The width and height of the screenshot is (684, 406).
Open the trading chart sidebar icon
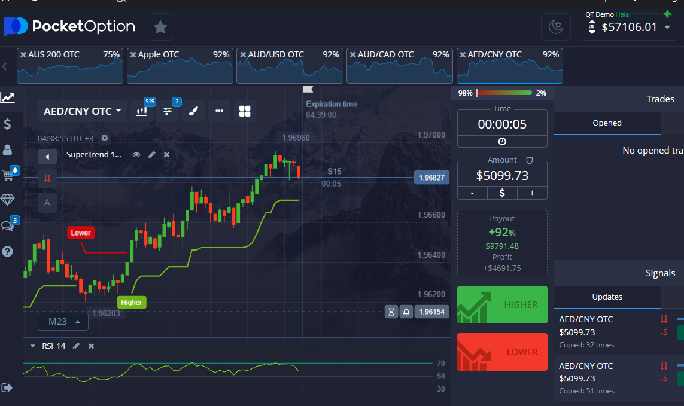[x=7, y=97]
